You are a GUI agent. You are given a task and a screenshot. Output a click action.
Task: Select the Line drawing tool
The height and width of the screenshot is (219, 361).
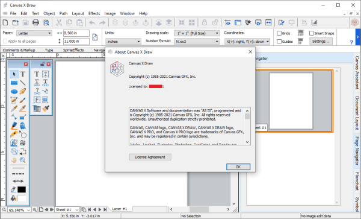click(x=23, y=83)
